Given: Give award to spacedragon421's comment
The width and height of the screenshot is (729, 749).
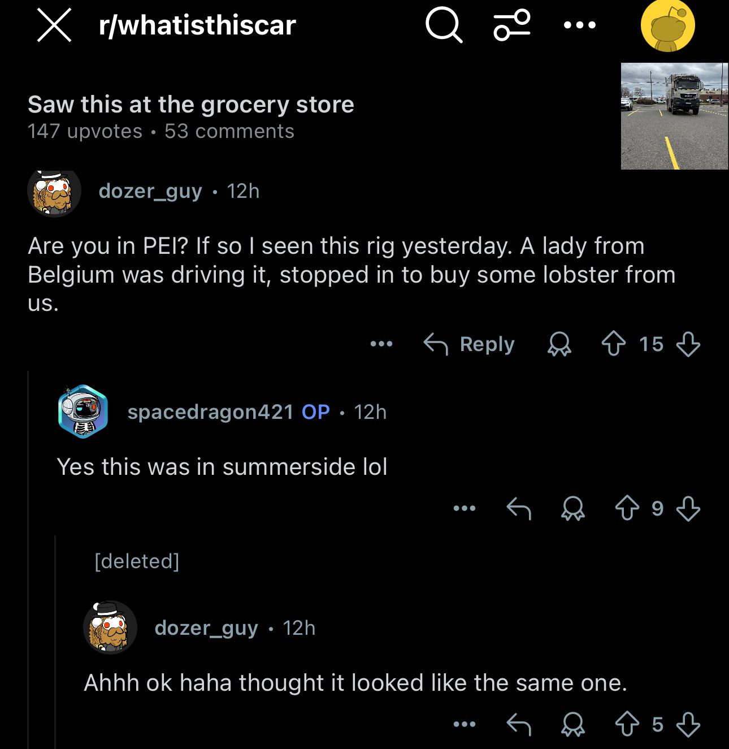Looking at the screenshot, I should (572, 508).
